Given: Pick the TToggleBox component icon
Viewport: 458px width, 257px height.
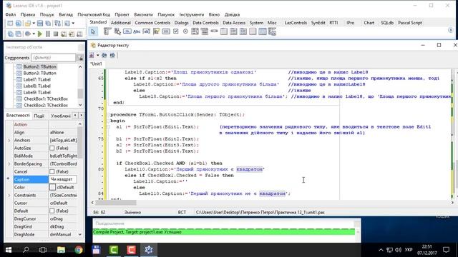Looking at the screenshot, I should 166,31.
